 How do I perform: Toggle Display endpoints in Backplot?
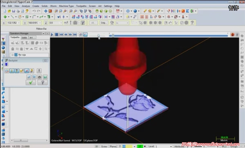click(27, 71)
